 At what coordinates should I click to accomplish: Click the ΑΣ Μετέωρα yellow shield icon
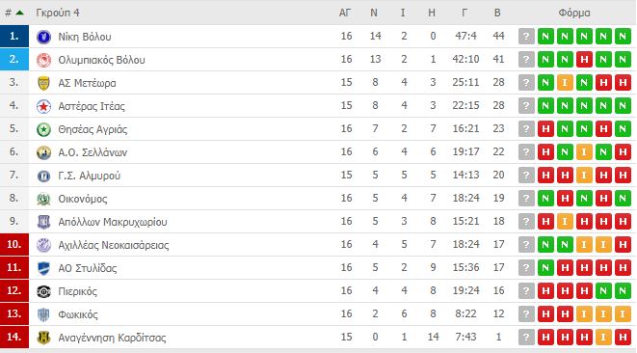pos(43,83)
